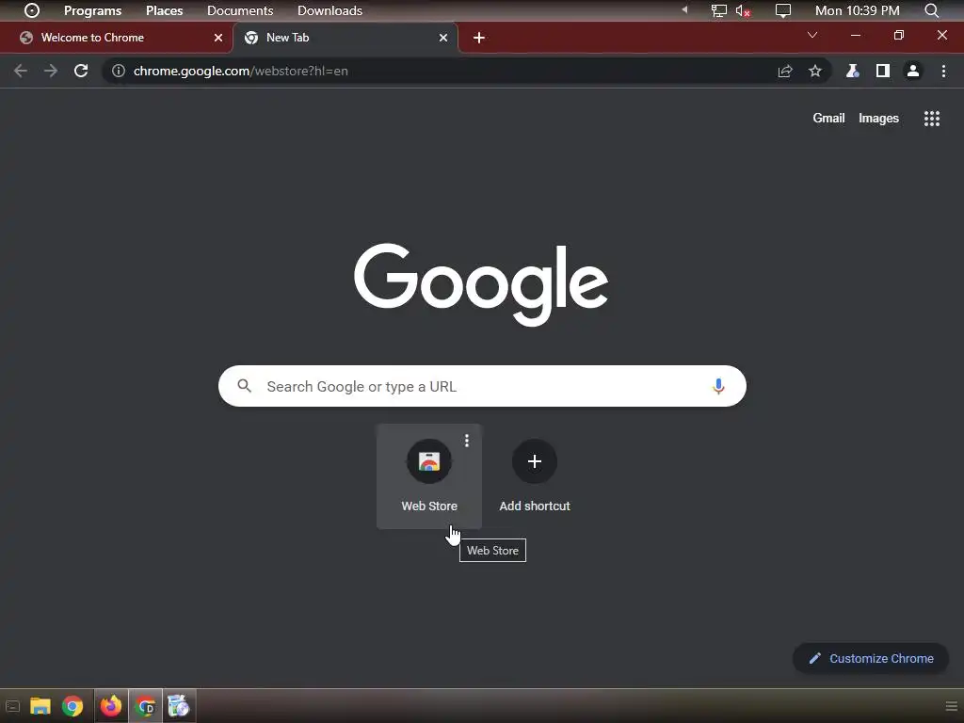Launch Google Chrome from taskbar
Viewport: 964px width, 723px height.
(x=72, y=706)
